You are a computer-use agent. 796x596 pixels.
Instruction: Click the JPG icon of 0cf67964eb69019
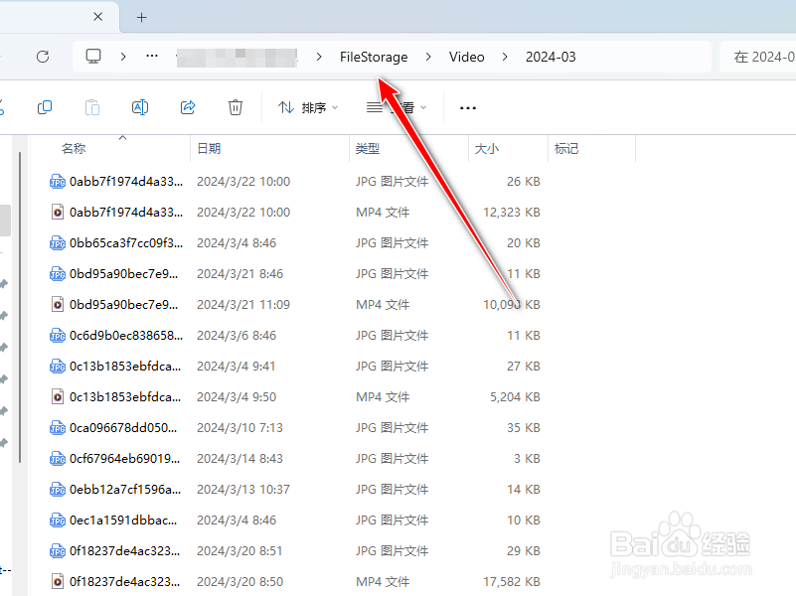pyautogui.click(x=58, y=459)
